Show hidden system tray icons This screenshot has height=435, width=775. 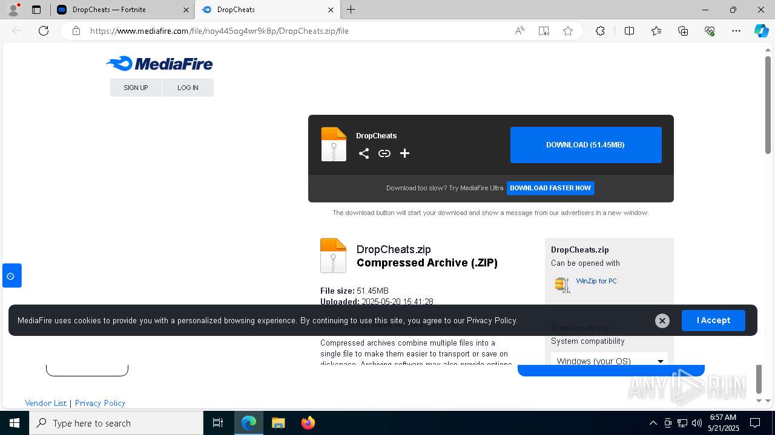653,423
